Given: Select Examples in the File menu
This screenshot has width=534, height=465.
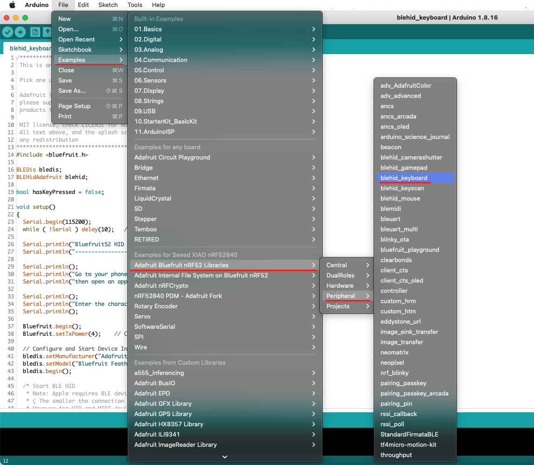Looking at the screenshot, I should pyautogui.click(x=90, y=60).
